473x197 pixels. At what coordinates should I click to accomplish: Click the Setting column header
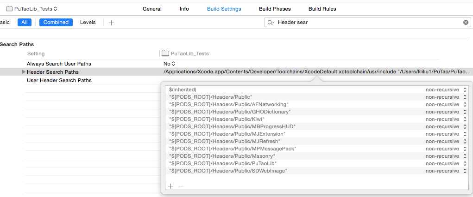[36, 54]
